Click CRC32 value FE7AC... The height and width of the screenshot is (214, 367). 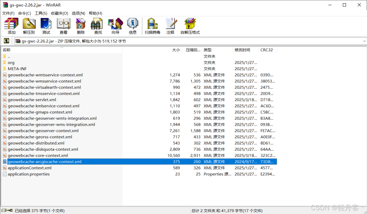pos(268,131)
